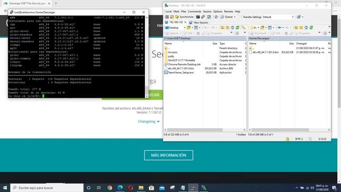Select Chrome Remote Desktop.lnk file
341x192 pixels.
[184, 65]
